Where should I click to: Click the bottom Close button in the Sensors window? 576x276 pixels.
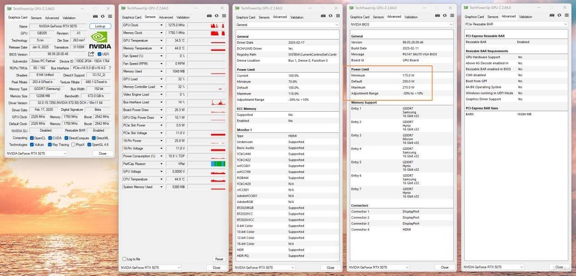point(217,268)
